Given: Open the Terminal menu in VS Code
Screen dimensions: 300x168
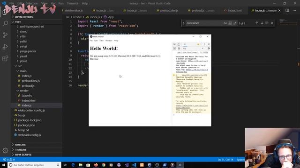Looking at the screenshot, I should [73, 3].
